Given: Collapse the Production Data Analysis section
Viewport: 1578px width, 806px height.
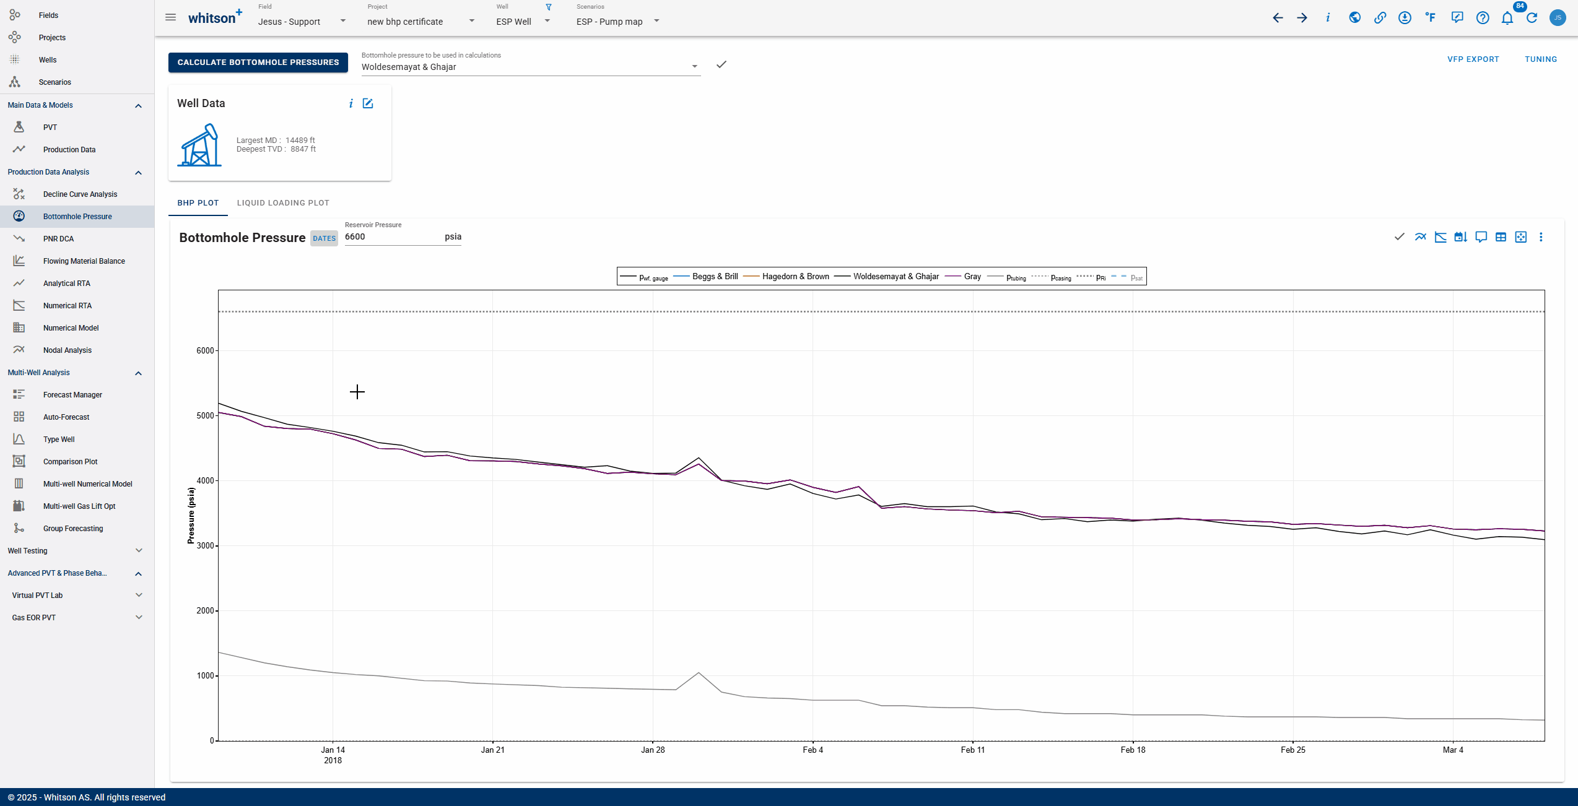Looking at the screenshot, I should [x=138, y=172].
